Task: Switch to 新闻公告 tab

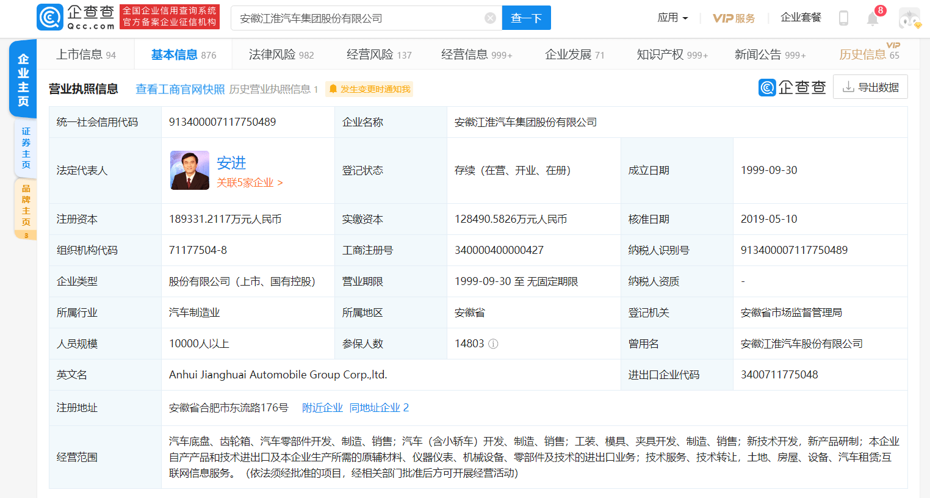Action: 770,55
